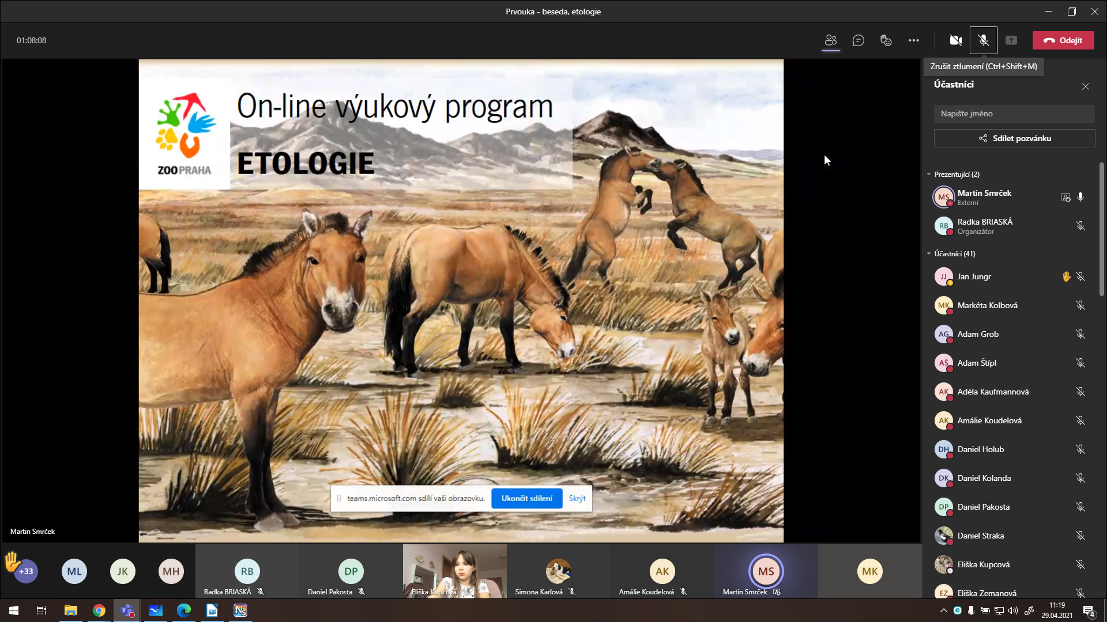
Task: Click Eliška Kupcová's muted mic icon in list
Action: click(1080, 564)
